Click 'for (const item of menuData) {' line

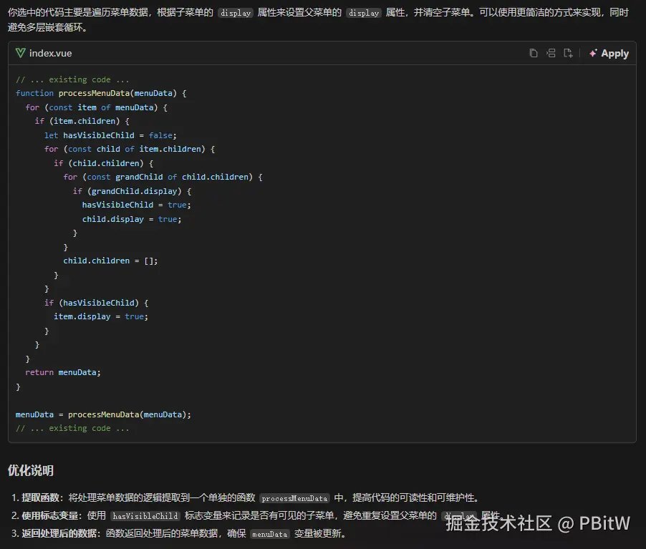96,107
